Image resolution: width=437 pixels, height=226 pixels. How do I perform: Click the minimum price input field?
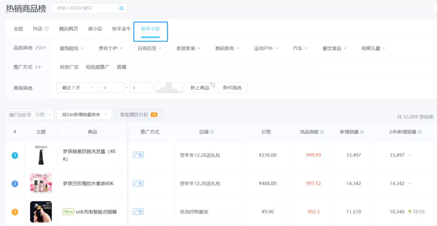[112, 88]
